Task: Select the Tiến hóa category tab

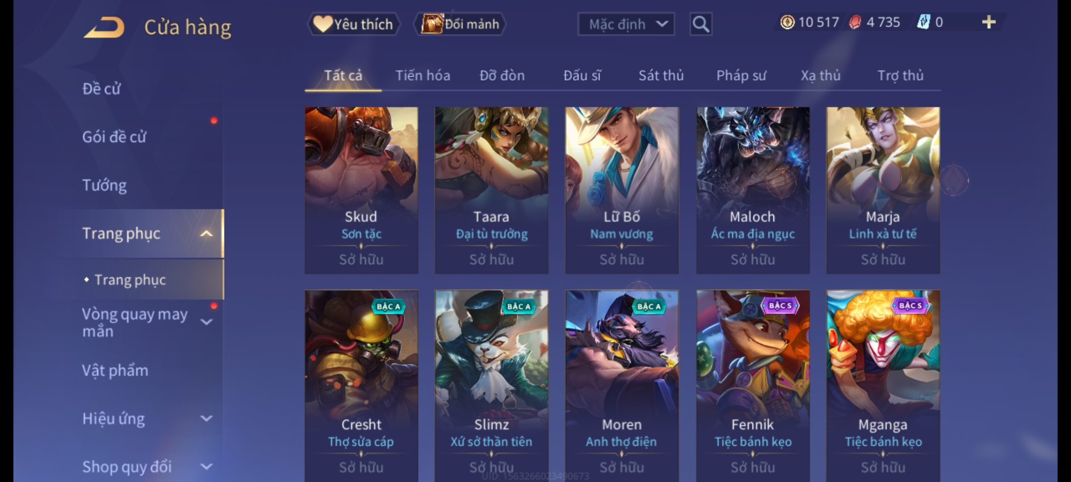Action: (423, 75)
